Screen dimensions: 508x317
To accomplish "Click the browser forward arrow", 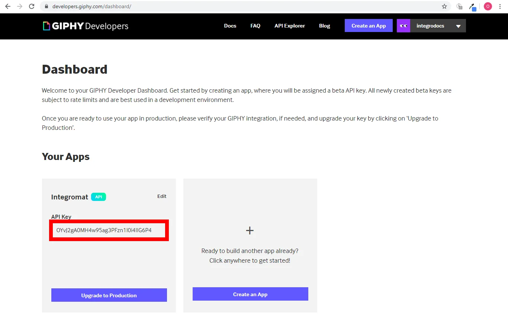I will point(20,6).
